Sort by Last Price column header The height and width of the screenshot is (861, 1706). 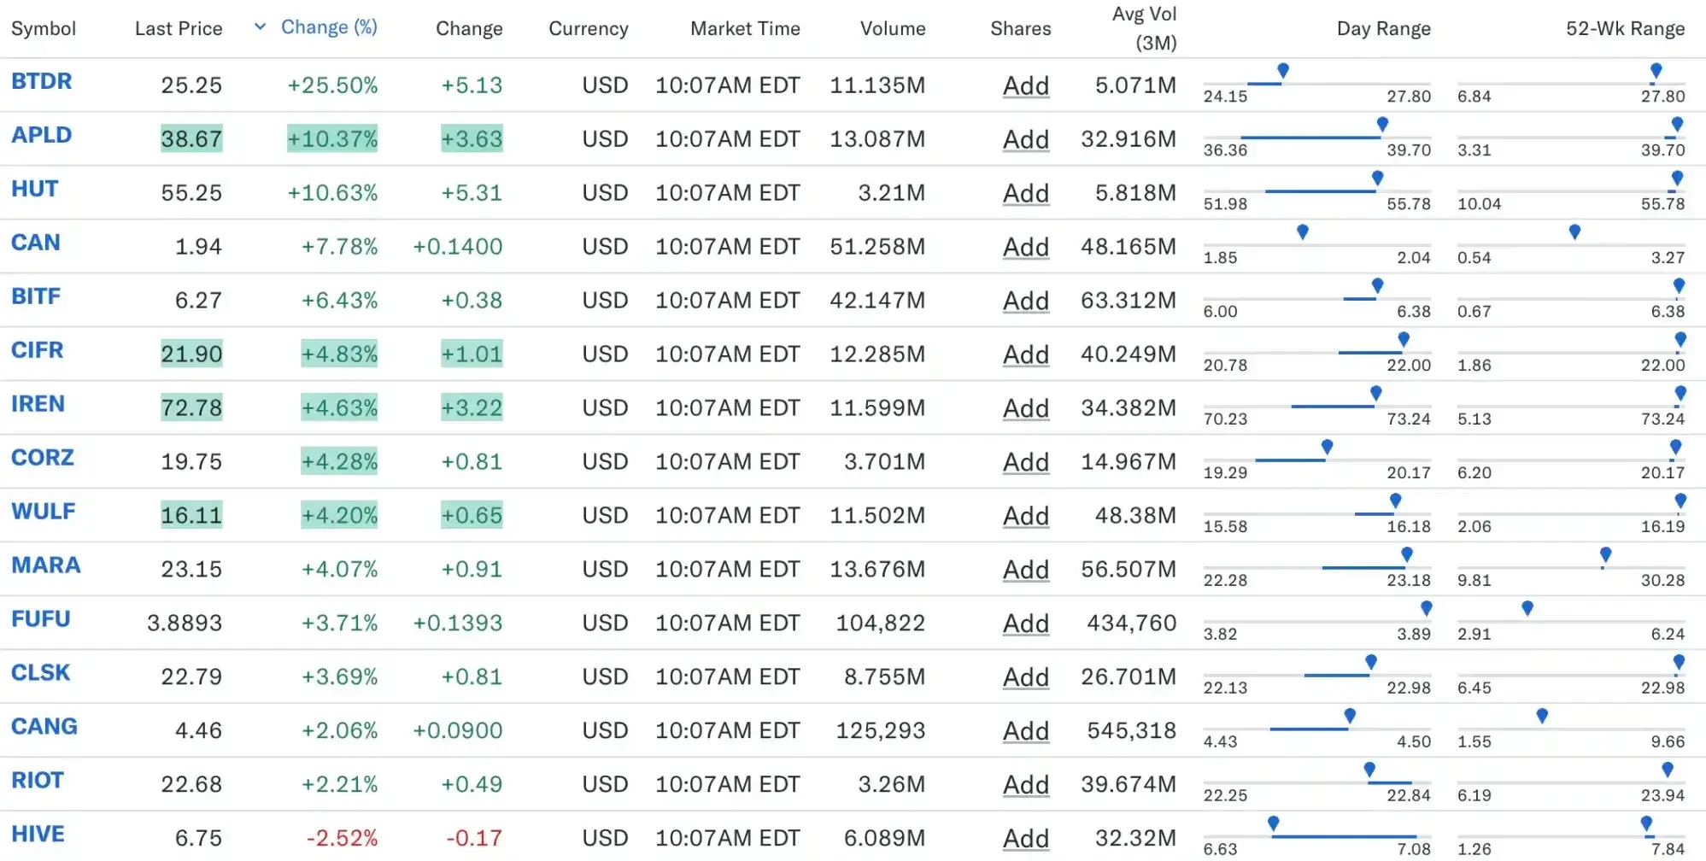pos(178,29)
